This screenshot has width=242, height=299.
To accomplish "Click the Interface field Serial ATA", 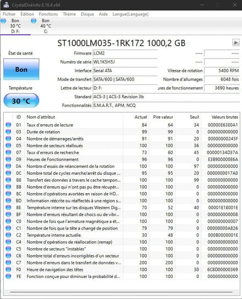I will pos(125,71).
